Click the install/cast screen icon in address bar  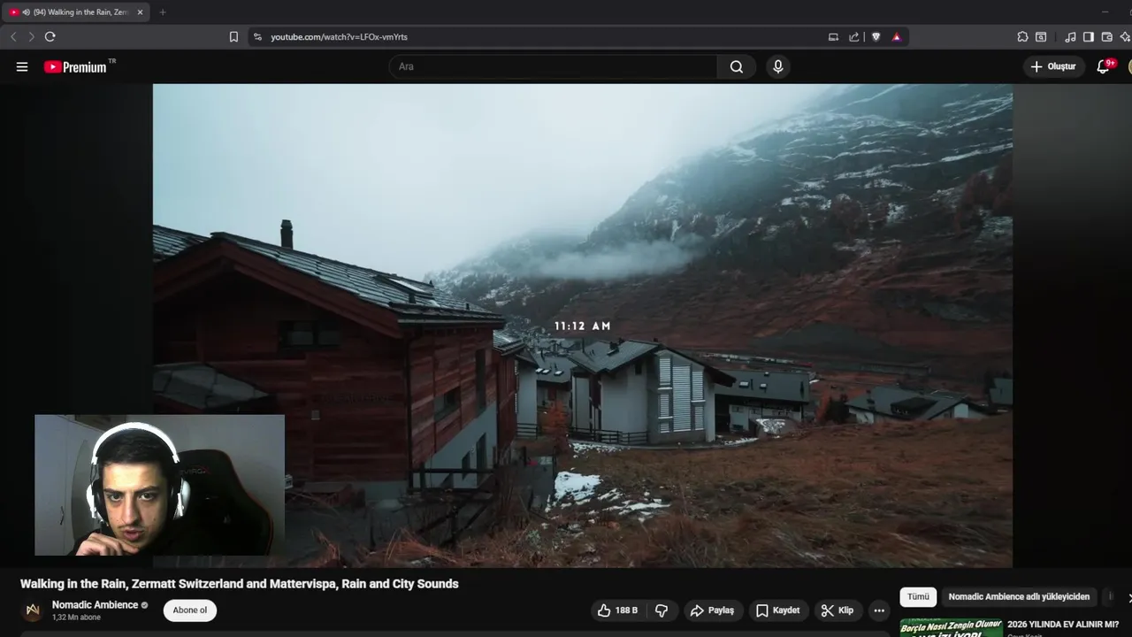pyautogui.click(x=833, y=36)
